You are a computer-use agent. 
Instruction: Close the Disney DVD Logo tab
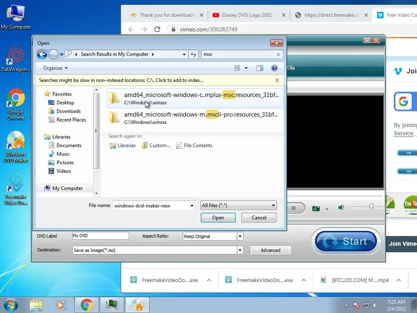[284, 15]
